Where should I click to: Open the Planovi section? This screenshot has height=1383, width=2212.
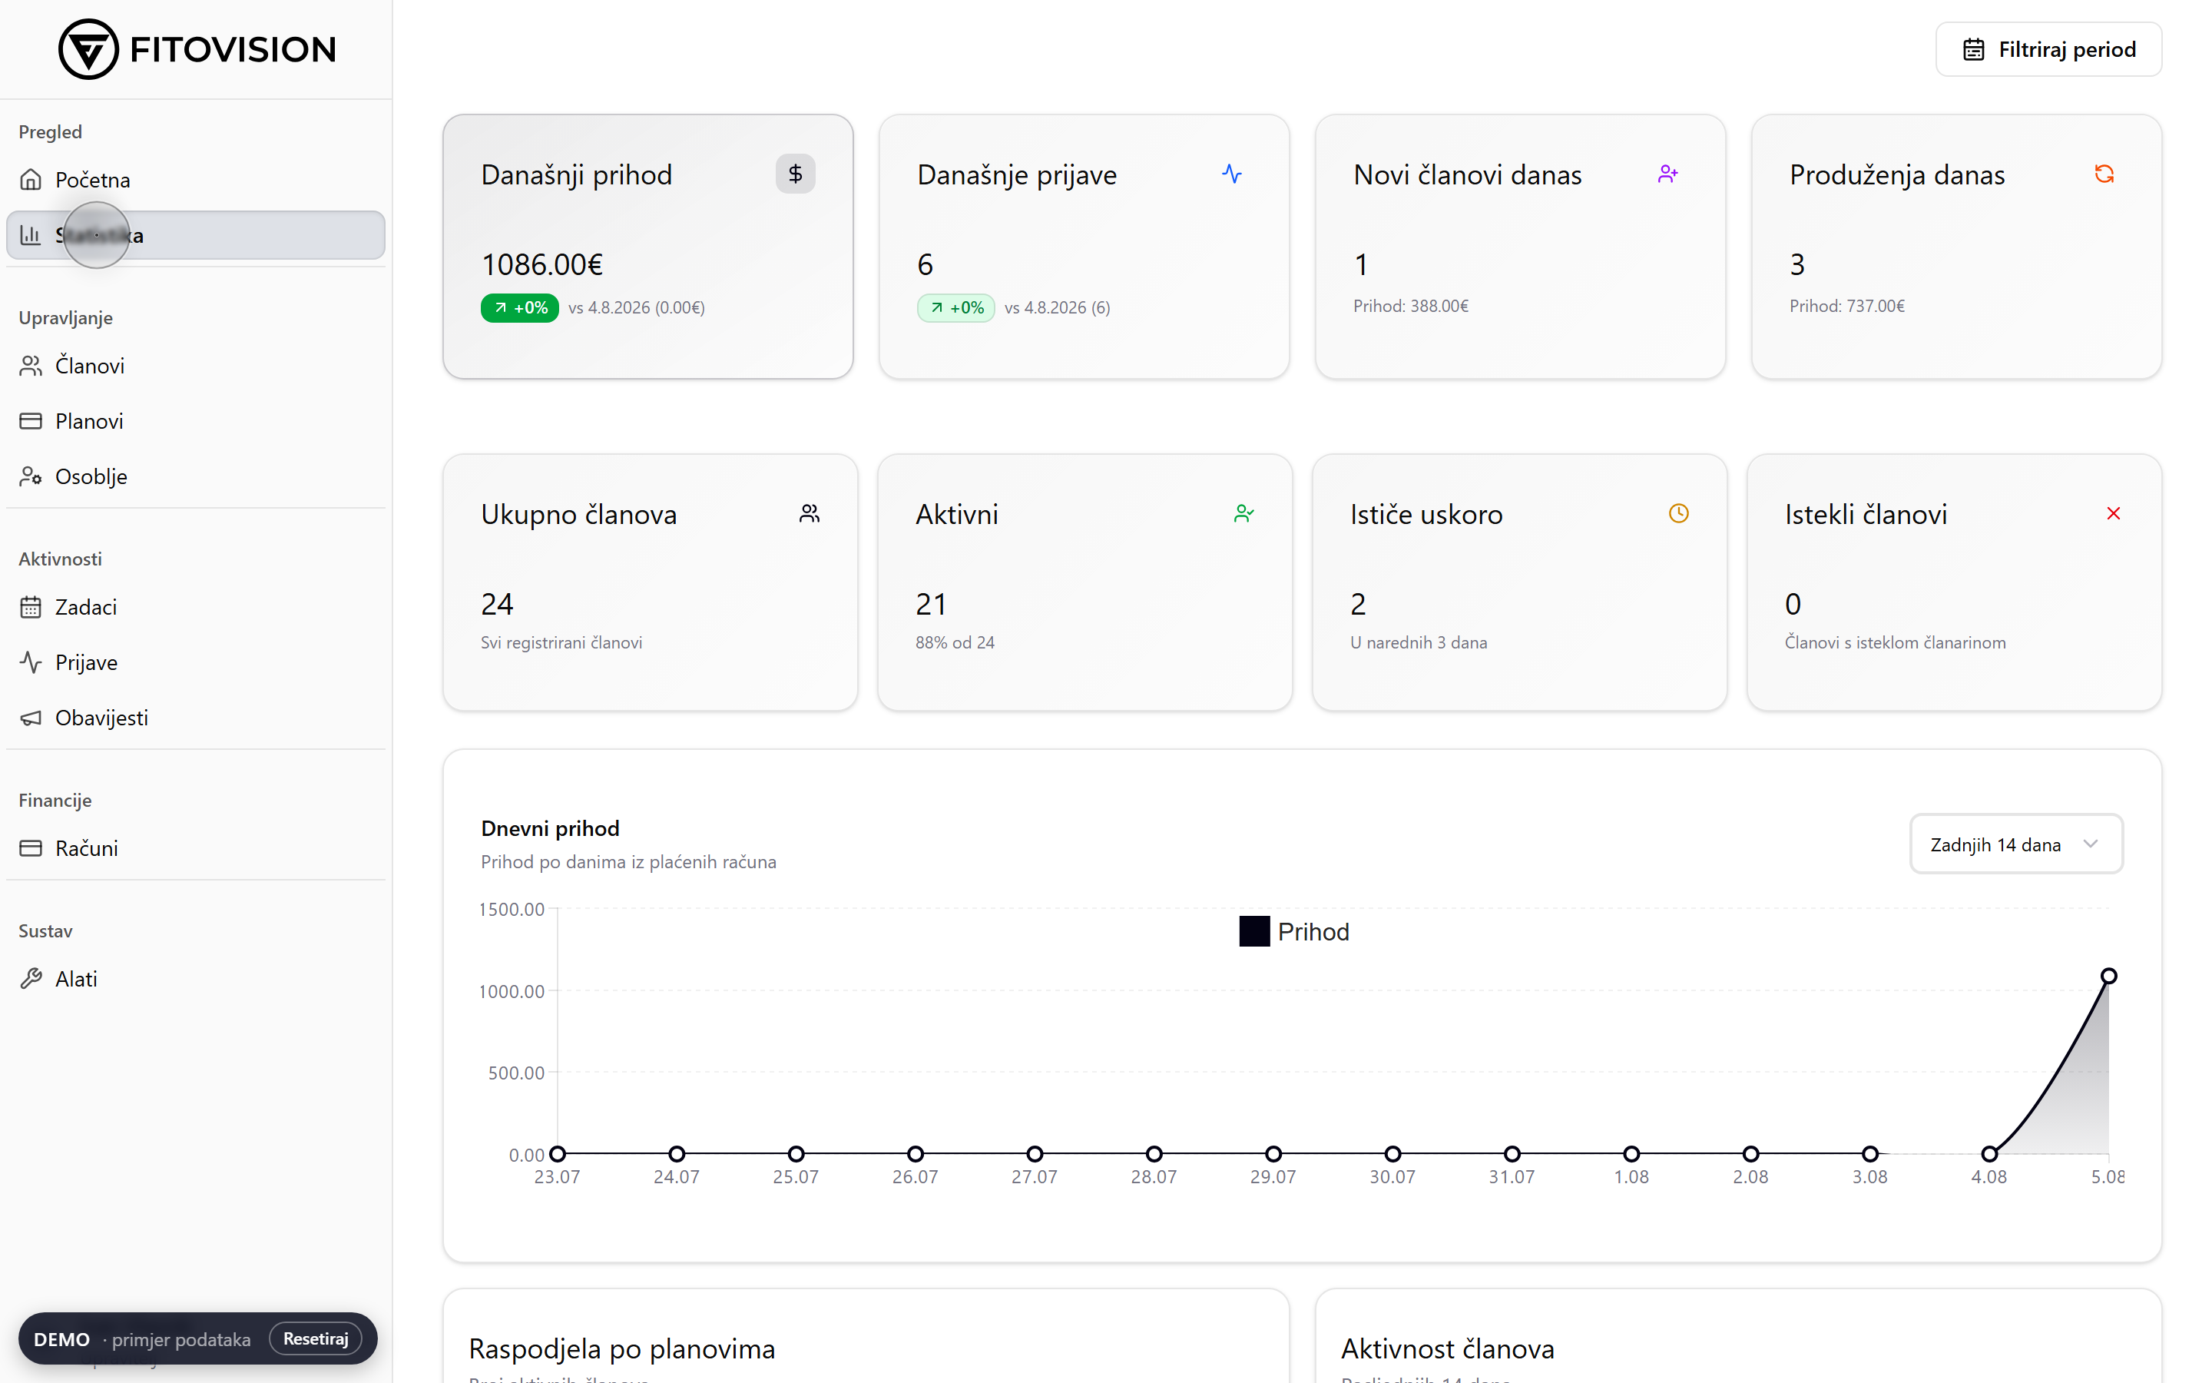click(196, 421)
